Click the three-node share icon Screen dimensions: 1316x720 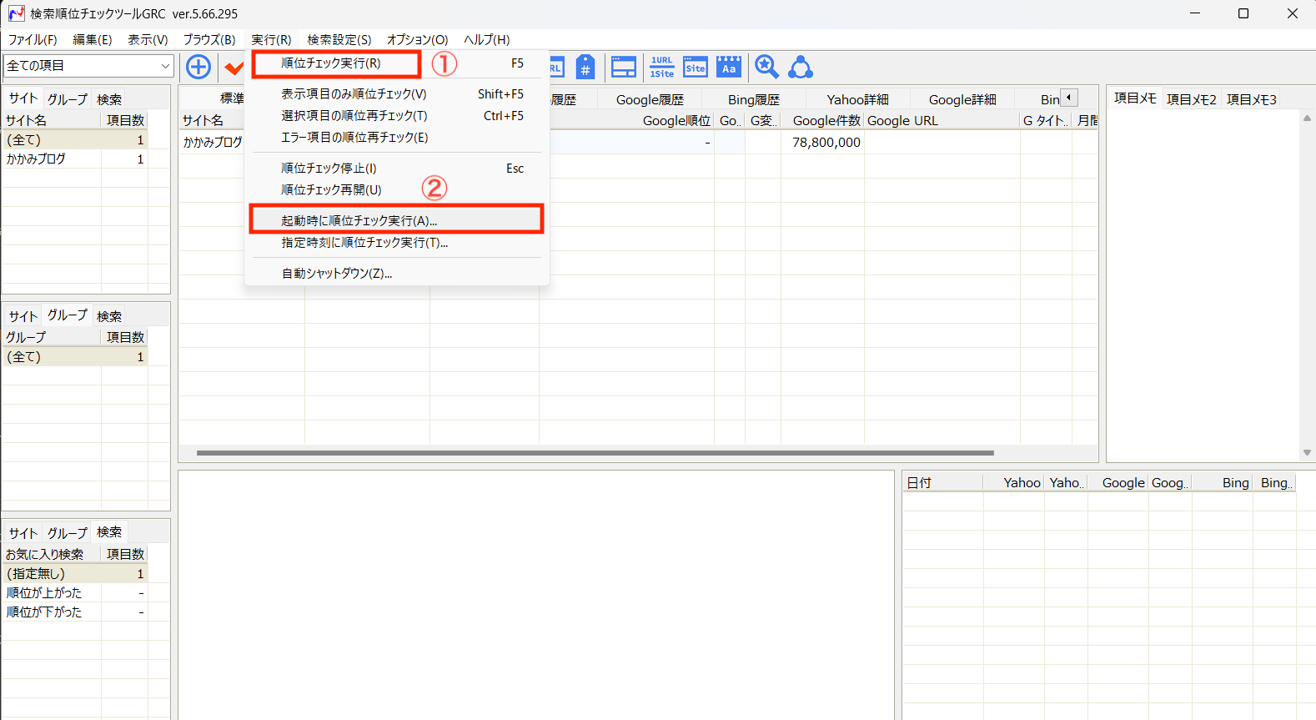pyautogui.click(x=801, y=67)
